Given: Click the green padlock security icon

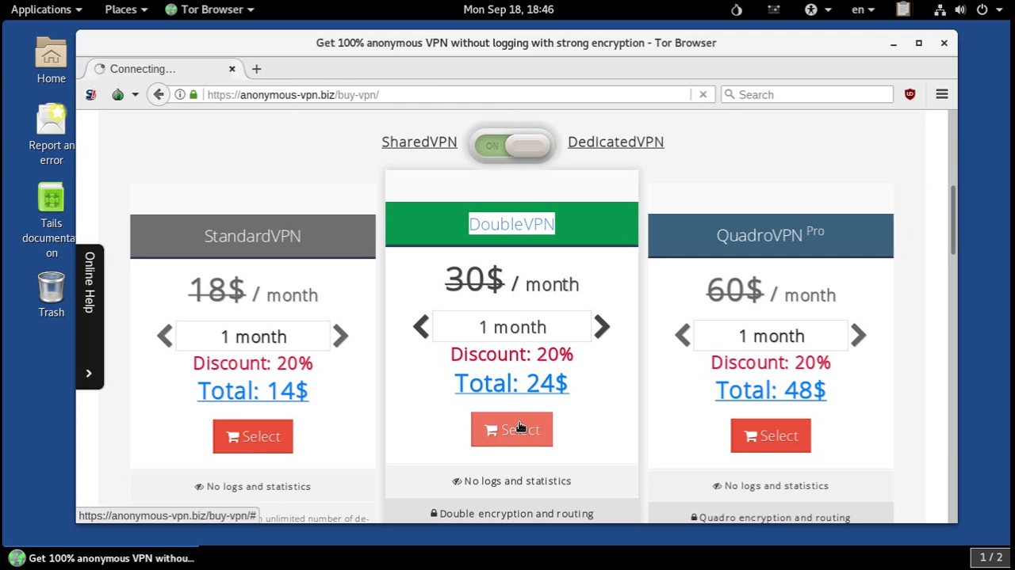Looking at the screenshot, I should point(193,94).
